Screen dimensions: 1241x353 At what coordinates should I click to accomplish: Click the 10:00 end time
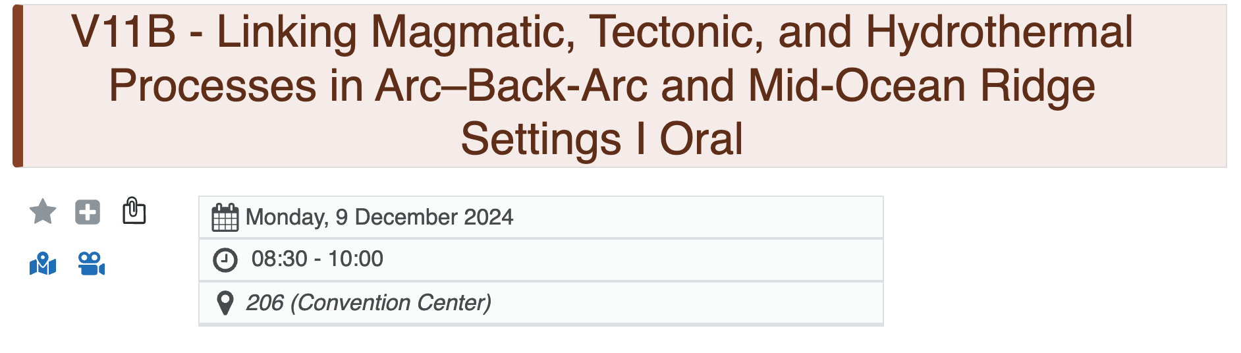[x=356, y=259]
